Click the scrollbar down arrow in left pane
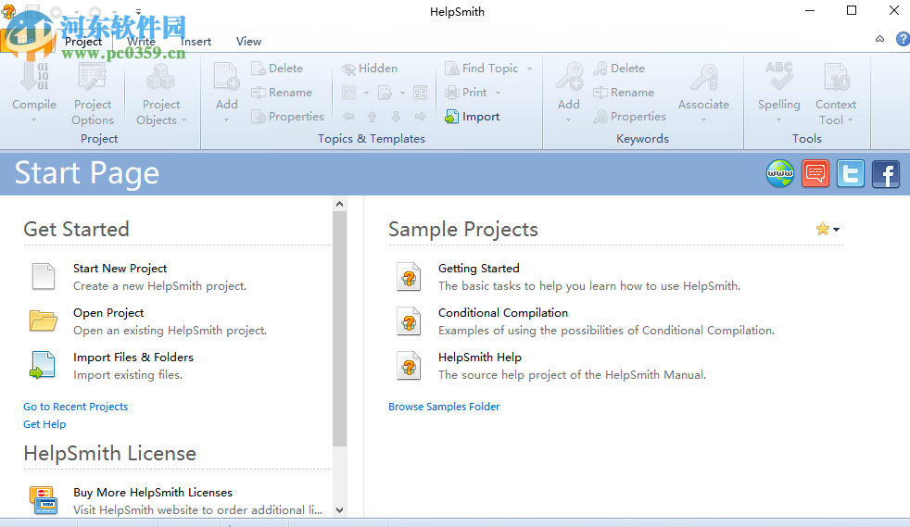910x527 pixels. click(339, 510)
